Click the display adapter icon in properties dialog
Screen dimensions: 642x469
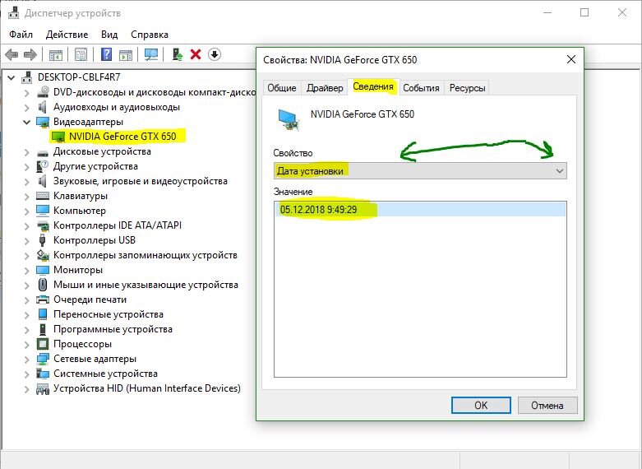coord(289,119)
